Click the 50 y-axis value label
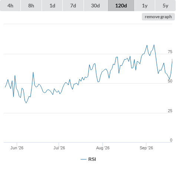 (170, 81)
